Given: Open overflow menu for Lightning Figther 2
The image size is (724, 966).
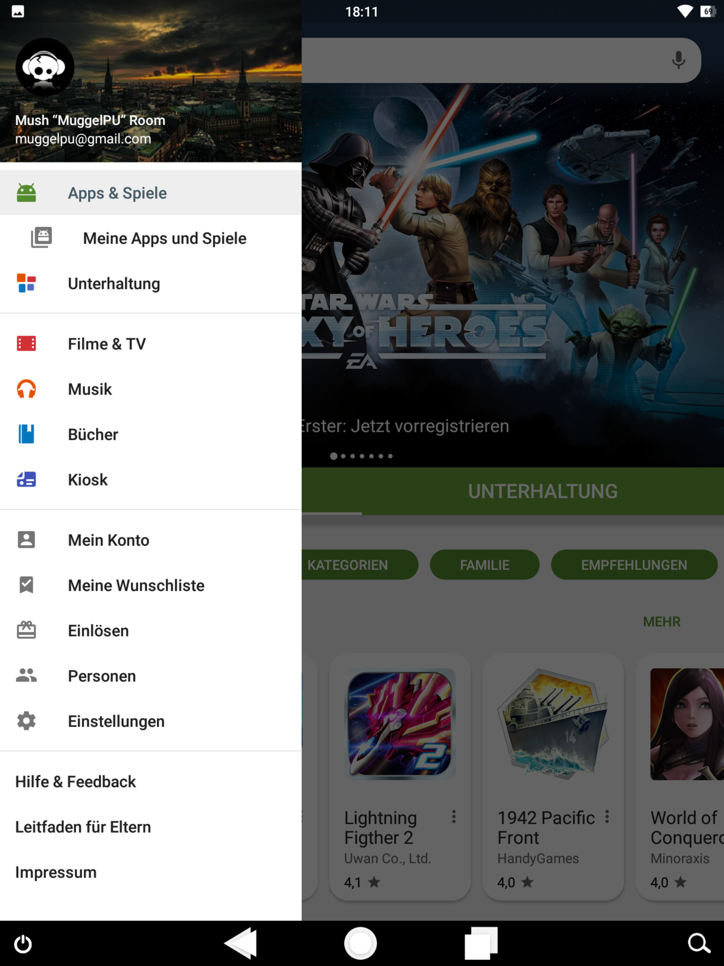Looking at the screenshot, I should [x=454, y=817].
